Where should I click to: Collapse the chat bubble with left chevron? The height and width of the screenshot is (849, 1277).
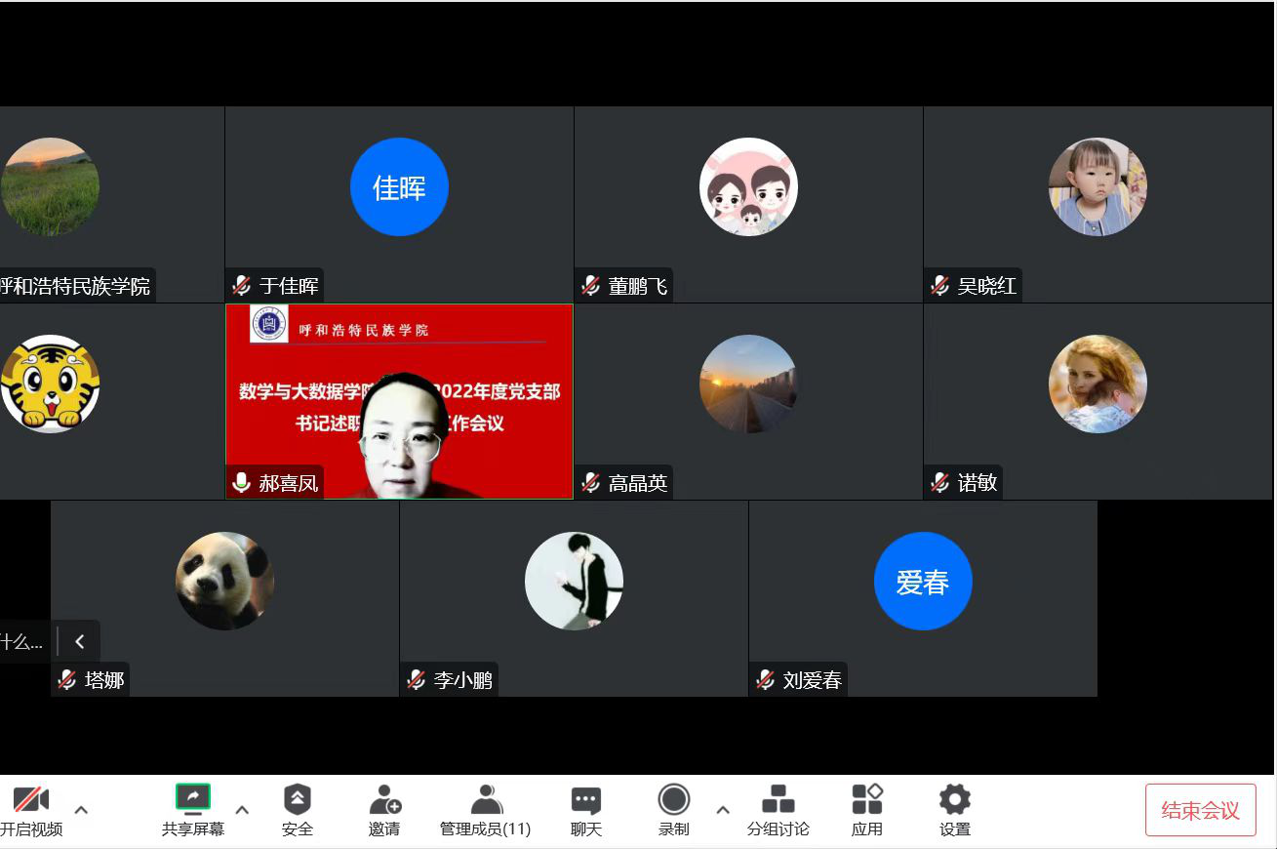point(80,641)
